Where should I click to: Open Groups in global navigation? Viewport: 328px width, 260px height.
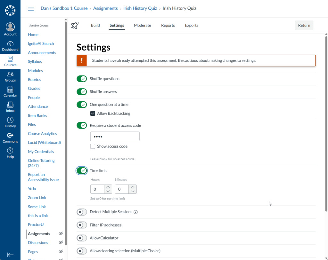pos(10,77)
